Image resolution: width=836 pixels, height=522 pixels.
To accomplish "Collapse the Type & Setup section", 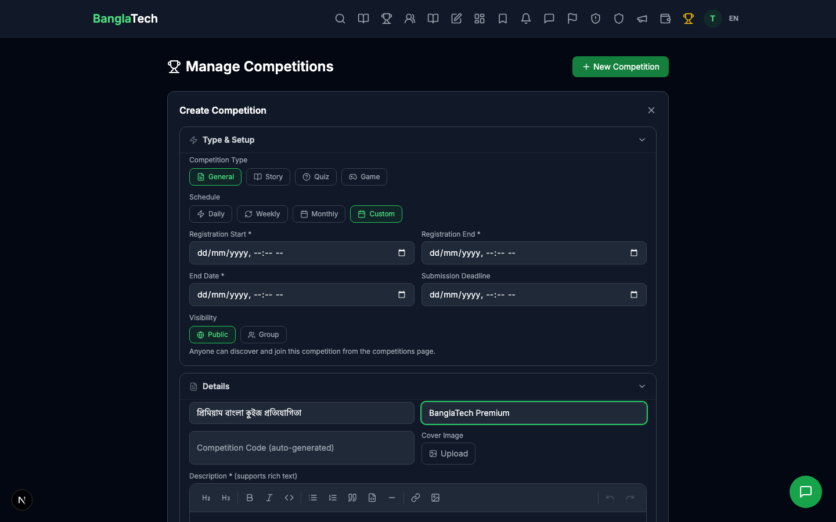I will pyautogui.click(x=642, y=140).
